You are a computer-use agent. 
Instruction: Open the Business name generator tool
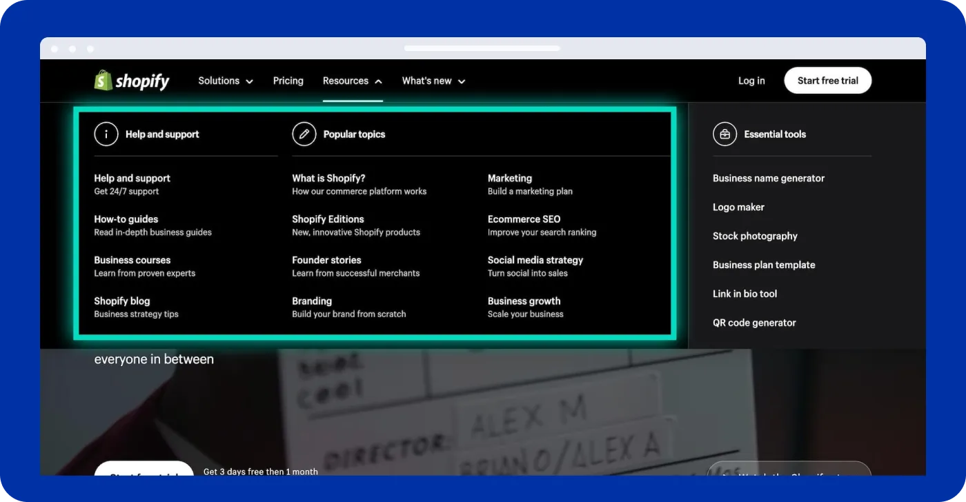(x=768, y=178)
